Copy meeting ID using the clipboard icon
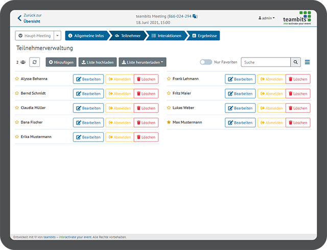This screenshot has width=327, height=250. 195,16
